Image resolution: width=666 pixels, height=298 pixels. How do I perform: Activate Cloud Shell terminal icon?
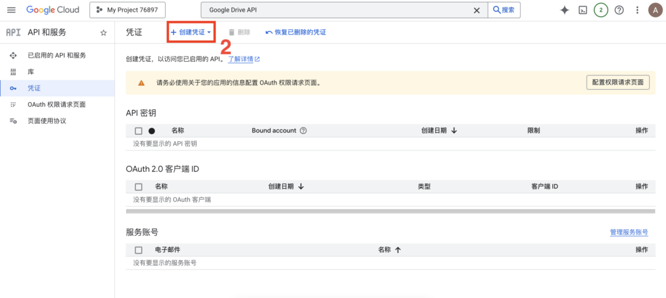[x=583, y=10]
